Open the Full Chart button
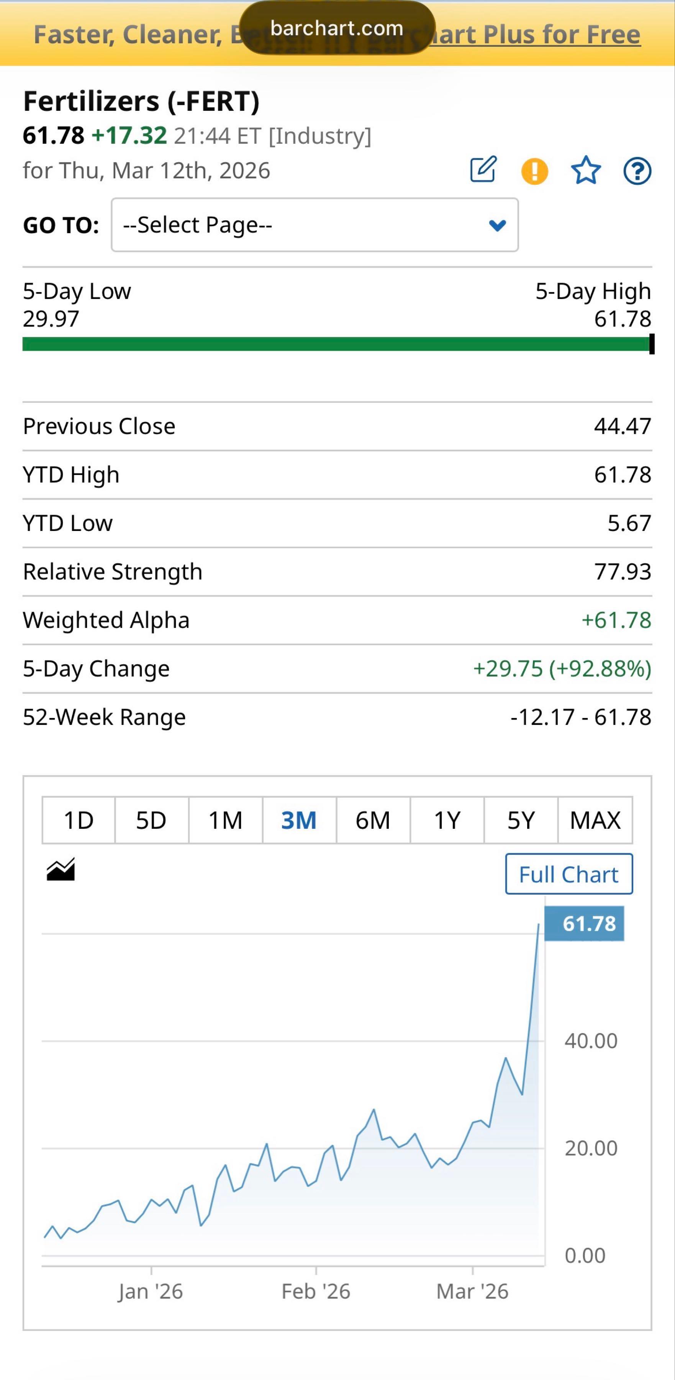This screenshot has width=675, height=1380. (x=569, y=874)
